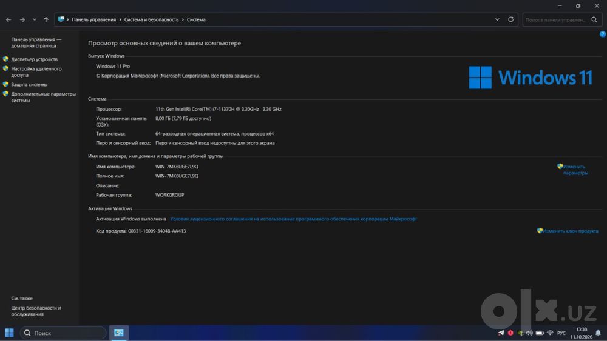Image resolution: width=607 pixels, height=341 pixels.
Task: Click the shield icon beside Изменить параметры
Action: (560, 166)
